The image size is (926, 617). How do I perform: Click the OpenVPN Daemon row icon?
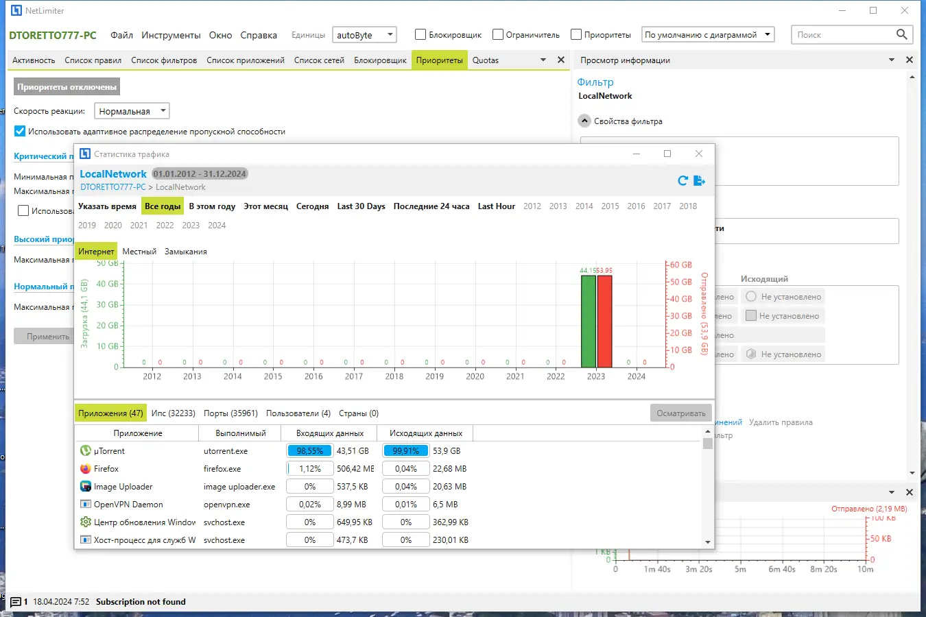click(x=86, y=505)
